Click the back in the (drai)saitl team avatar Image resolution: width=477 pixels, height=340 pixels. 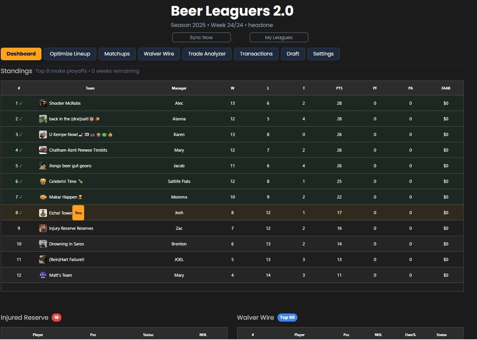click(43, 119)
